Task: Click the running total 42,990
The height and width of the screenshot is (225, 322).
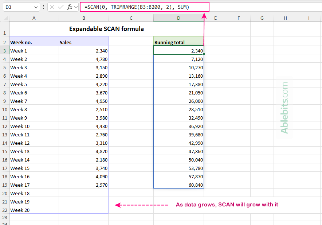Action: [x=178, y=143]
